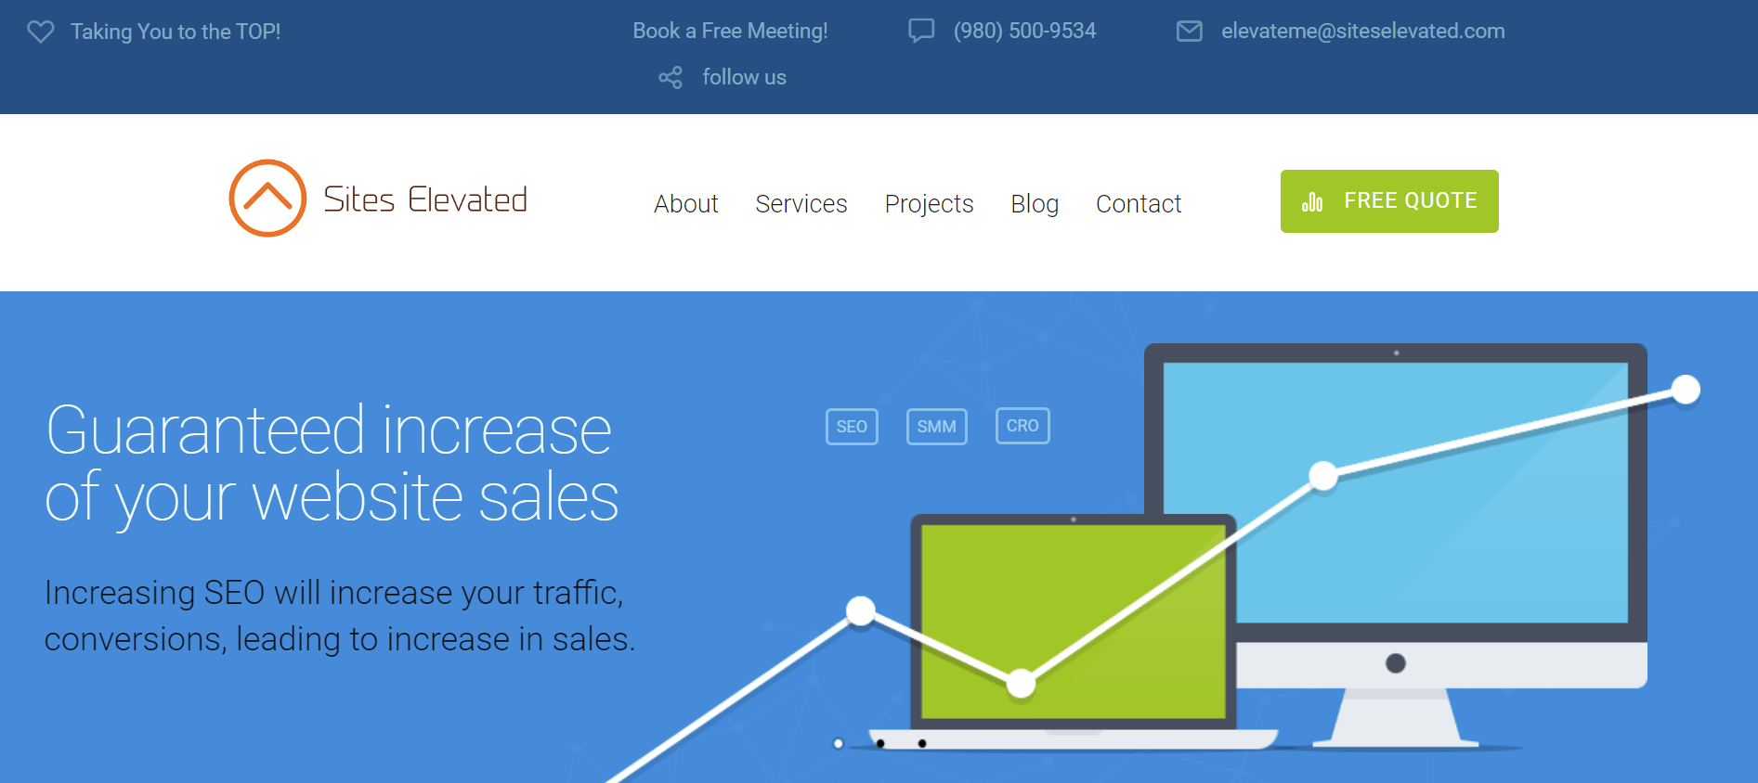Click the SMM badge in hero
The image size is (1758, 783).
click(x=936, y=427)
